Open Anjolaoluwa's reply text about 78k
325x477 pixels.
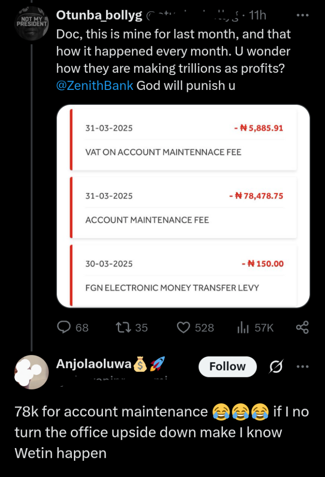(162, 432)
